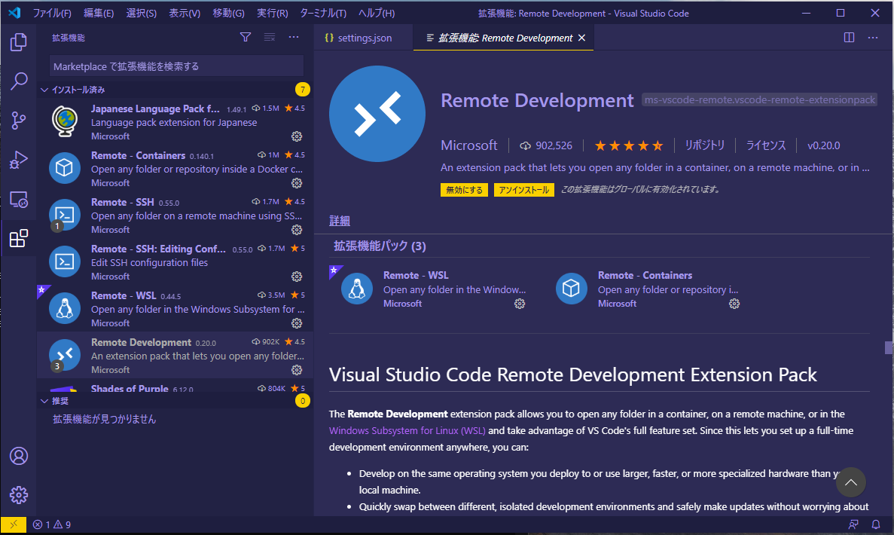
Task: Open remote window indicator in status bar
Action: pos(14,524)
